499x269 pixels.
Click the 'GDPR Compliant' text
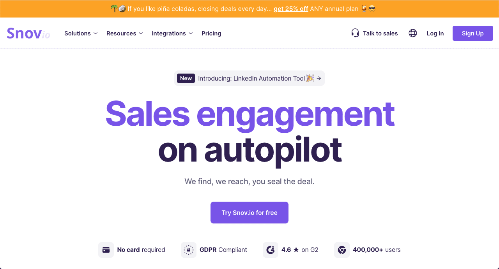pyautogui.click(x=223, y=250)
